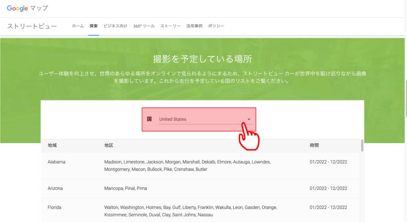407x222 pixels.
Task: Switch to the 活用事例 tab
Action: click(x=194, y=26)
